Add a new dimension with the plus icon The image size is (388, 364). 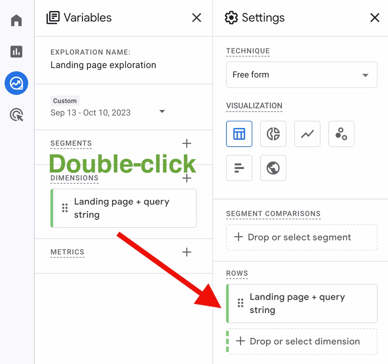pyautogui.click(x=187, y=178)
